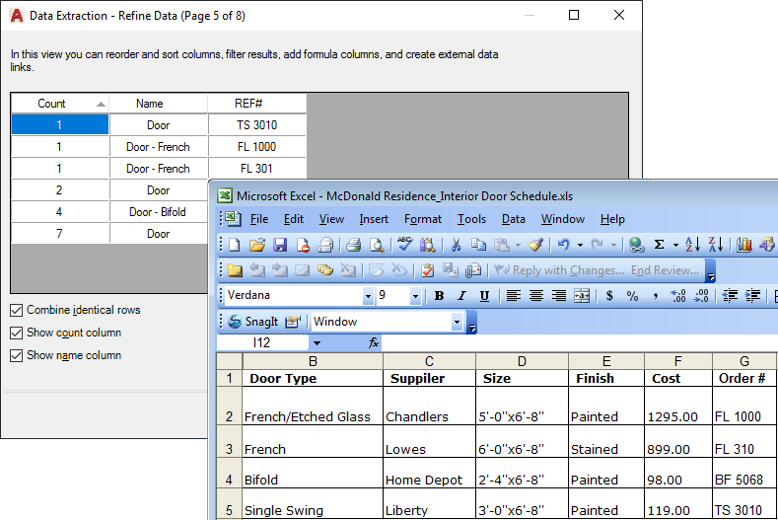This screenshot has height=520, width=778.
Task: Click the Name column header
Action: 159,104
